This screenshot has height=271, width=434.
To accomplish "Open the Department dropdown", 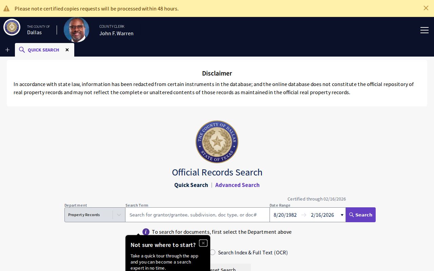I will [x=95, y=215].
